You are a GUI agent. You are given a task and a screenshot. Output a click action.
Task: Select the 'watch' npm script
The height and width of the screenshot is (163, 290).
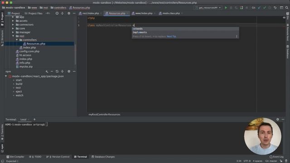tap(19, 96)
